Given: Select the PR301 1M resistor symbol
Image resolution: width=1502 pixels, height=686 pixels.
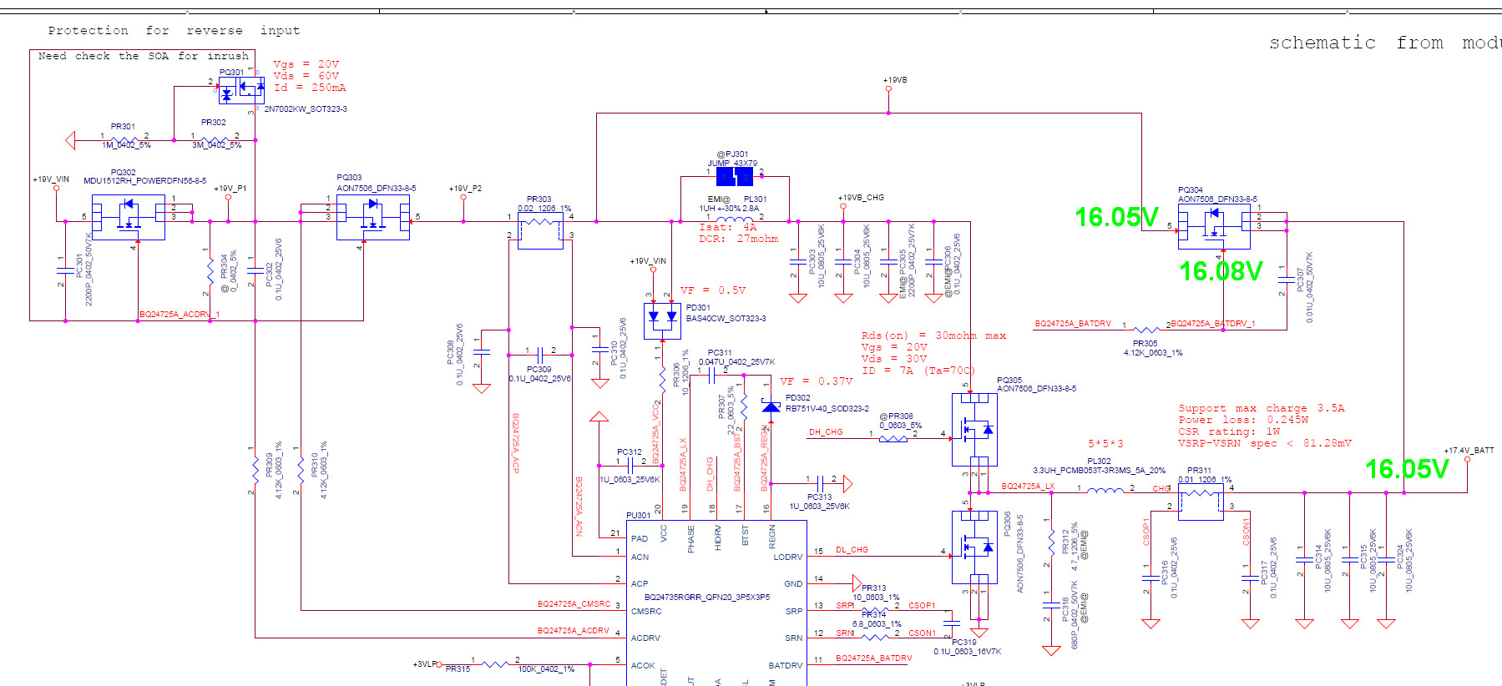Looking at the screenshot, I should [x=125, y=139].
